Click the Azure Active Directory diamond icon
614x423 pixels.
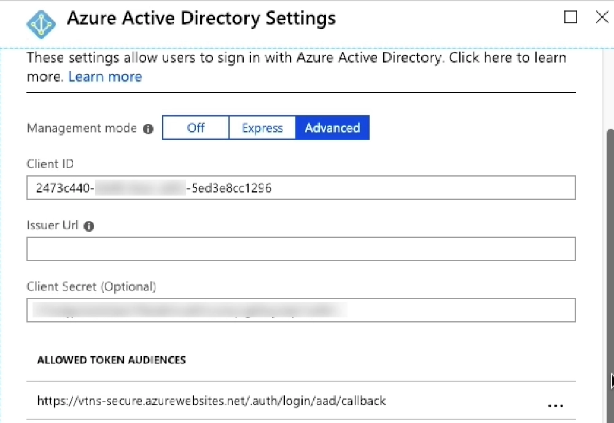coord(41,25)
